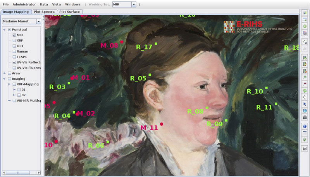
Task: Click the right arrow of tree panel scrollbar
Action: [x=39, y=173]
